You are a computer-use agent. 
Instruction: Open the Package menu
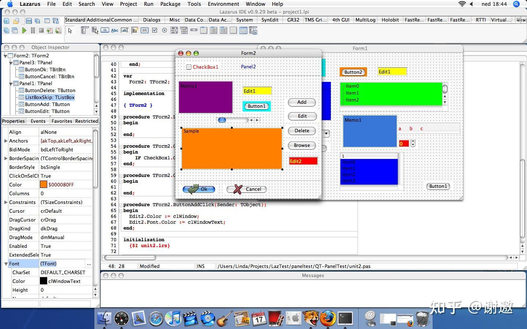[171, 4]
